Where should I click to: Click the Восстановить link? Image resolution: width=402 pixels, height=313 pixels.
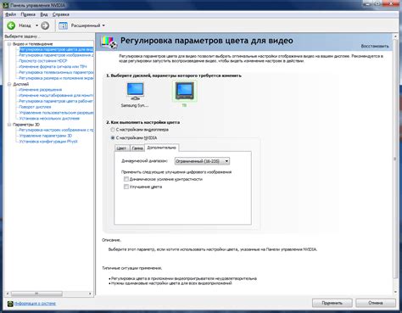pyautogui.click(x=375, y=46)
